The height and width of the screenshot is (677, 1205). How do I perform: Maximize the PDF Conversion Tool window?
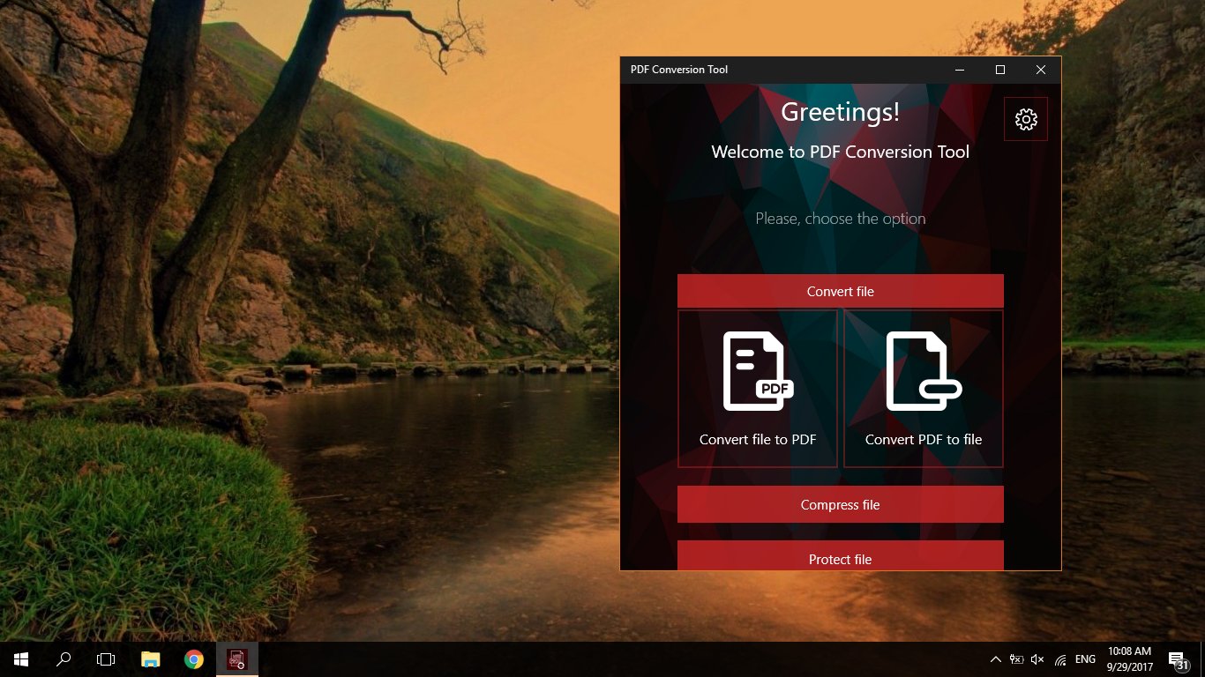1000,70
